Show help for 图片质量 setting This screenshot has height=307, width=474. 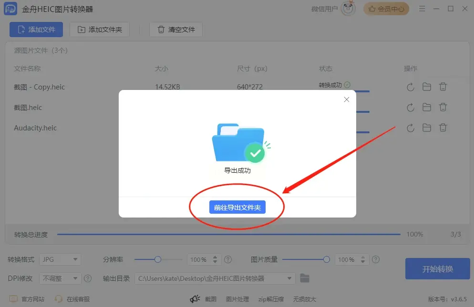click(376, 259)
